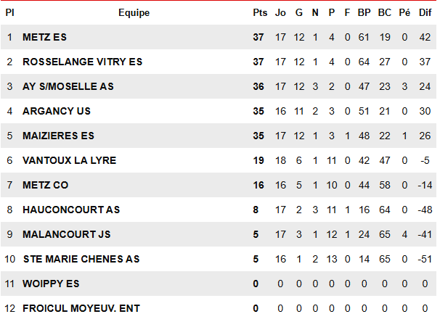Click the Dif column header
The image size is (440, 314).
pos(425,13)
